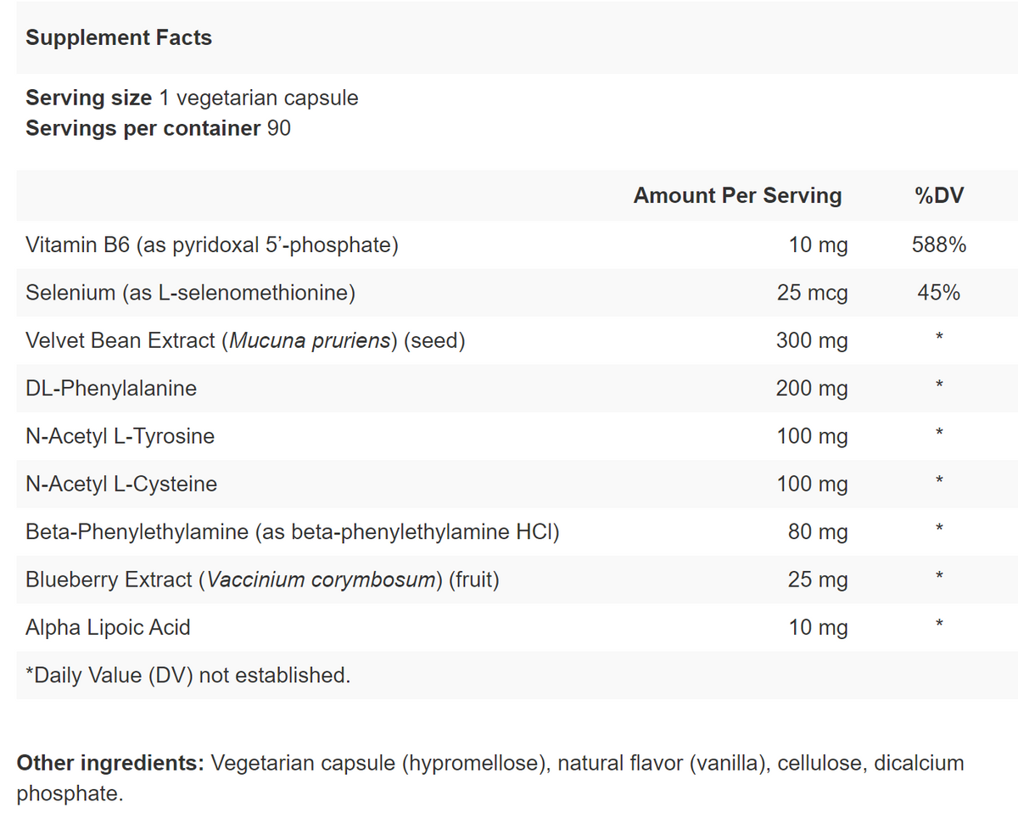
Task: Click the N-Acetyl L-Tyrosine label
Action: tap(120, 436)
